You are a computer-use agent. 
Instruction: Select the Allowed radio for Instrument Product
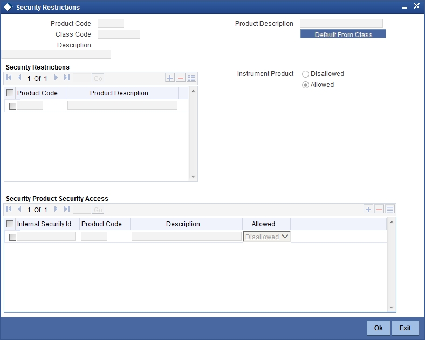tap(305, 85)
